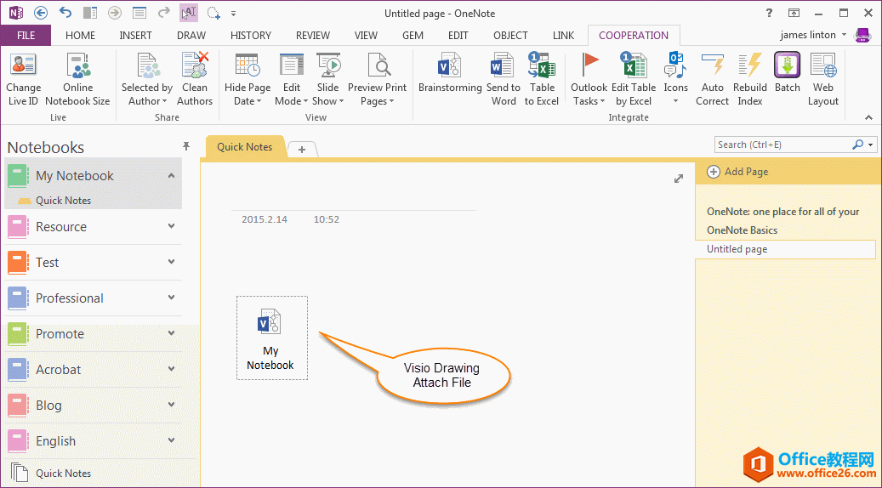Click the Forward arrow in quick access toolbar
This screenshot has height=488, width=882.
point(115,13)
